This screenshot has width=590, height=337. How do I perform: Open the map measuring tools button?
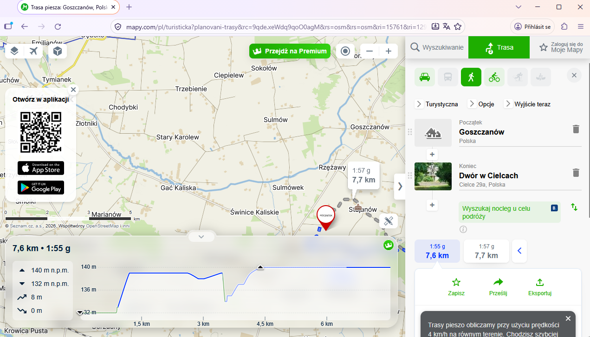click(x=389, y=221)
